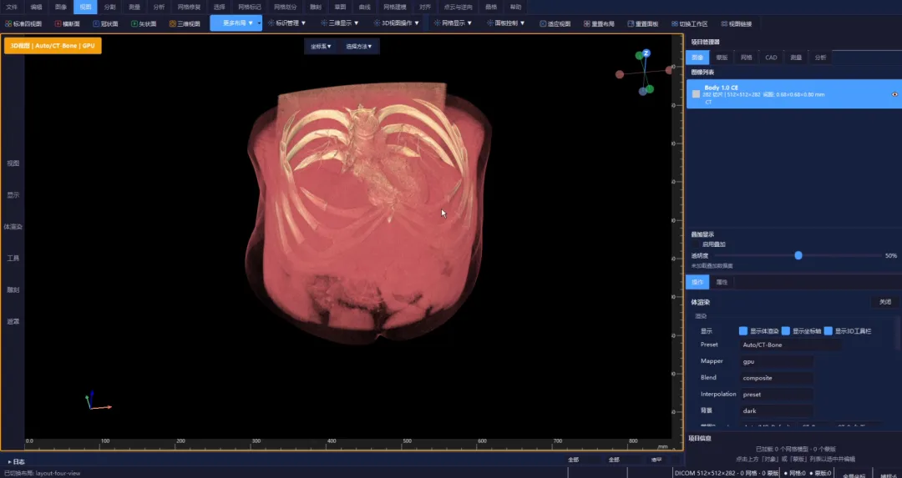
Task: Click 切换工作区 switch workspace icon
Action: pyautogui.click(x=675, y=23)
